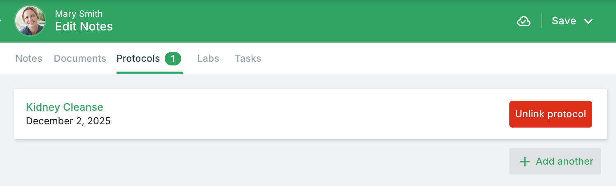Click the divider line left of Save
This screenshot has width=616, height=186.
coord(541,21)
